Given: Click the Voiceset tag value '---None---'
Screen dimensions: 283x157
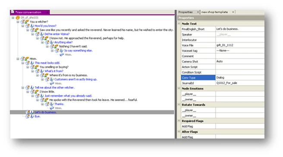Looking at the screenshot, I should [223, 51].
